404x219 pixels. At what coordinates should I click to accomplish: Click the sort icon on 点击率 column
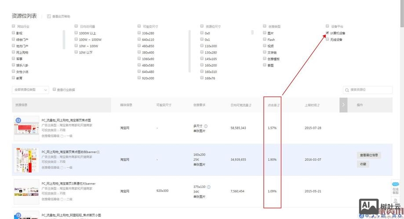point(279,106)
